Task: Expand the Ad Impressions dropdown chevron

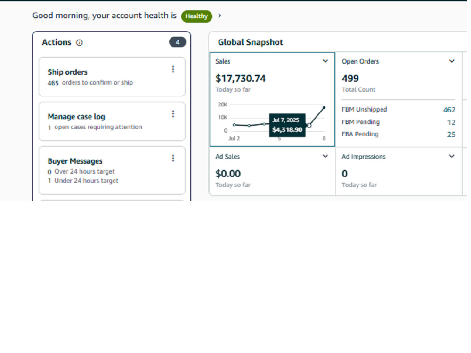Action: (x=452, y=156)
